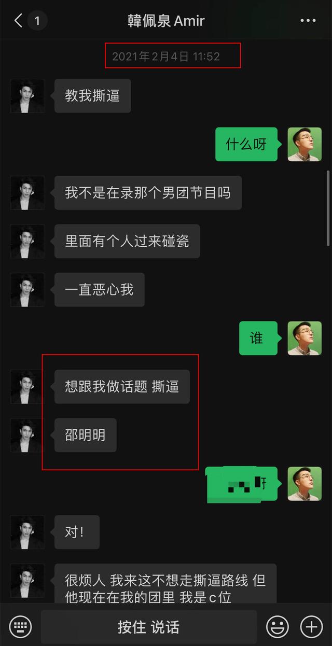
Task: Click the chat scrollbar on the right edge
Action: point(328,207)
